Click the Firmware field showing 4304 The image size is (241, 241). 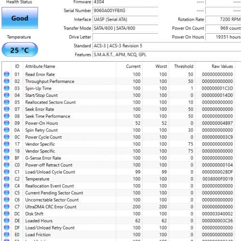125,2
